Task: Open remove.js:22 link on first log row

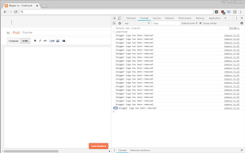Action: click(x=232, y=36)
